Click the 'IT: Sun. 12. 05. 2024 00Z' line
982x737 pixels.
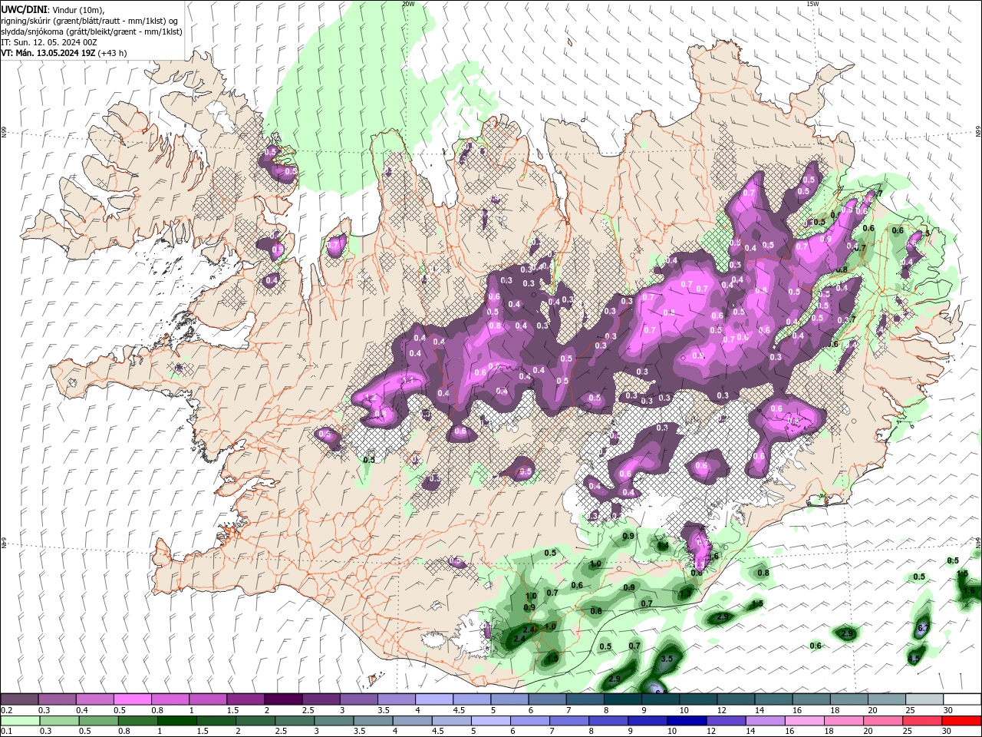(48, 42)
